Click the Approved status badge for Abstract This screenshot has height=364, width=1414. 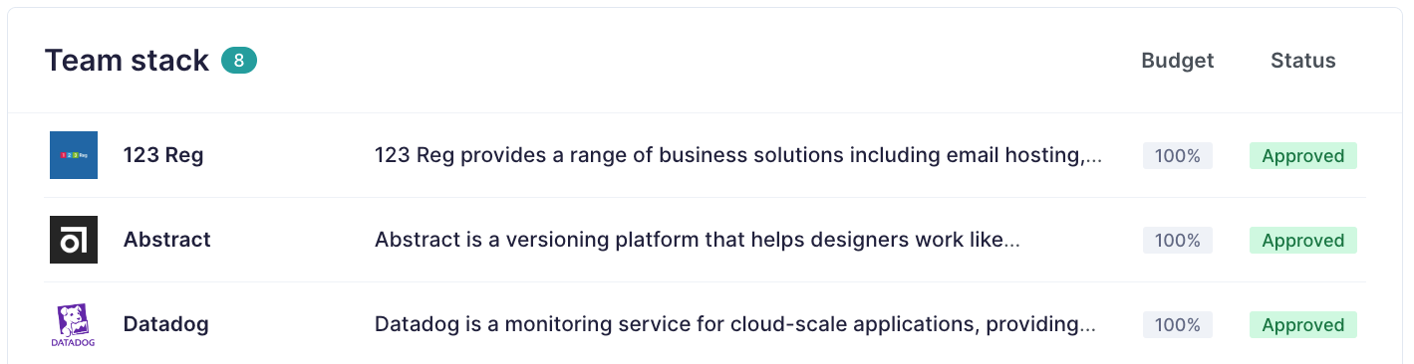(x=1303, y=241)
